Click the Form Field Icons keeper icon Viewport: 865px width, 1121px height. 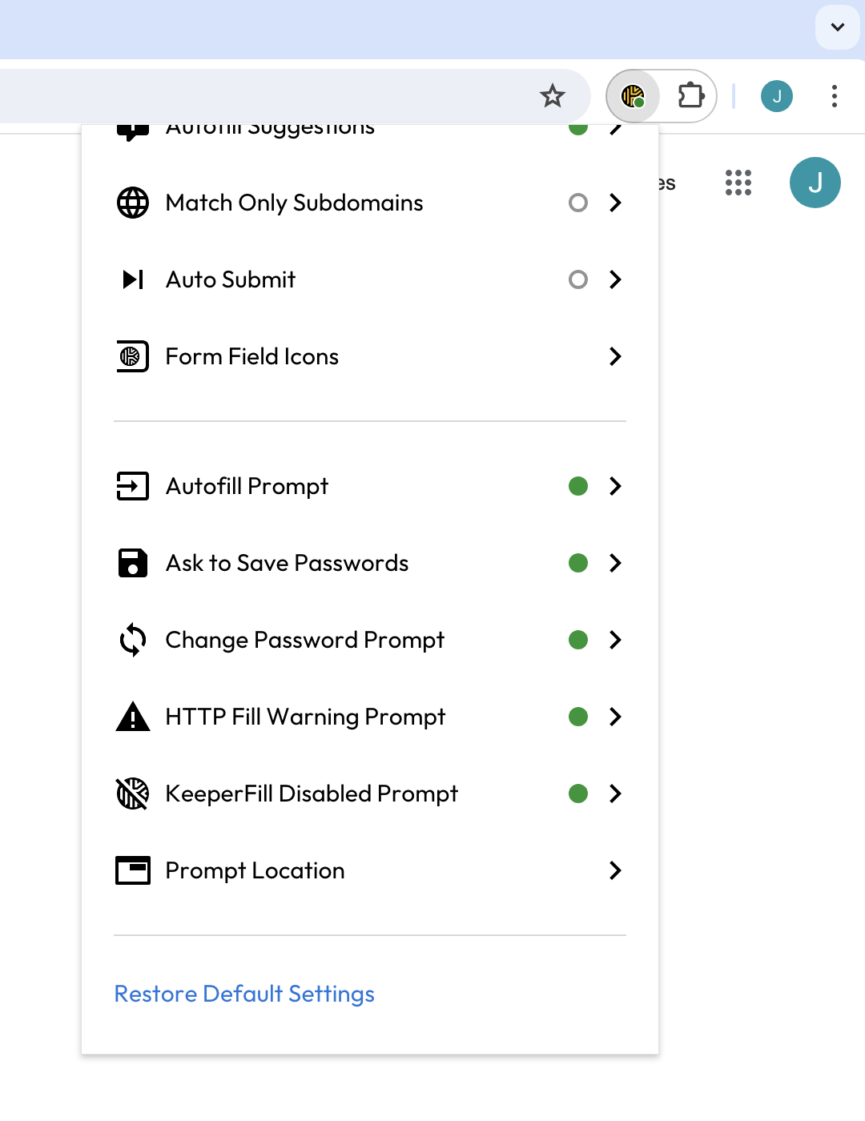(x=133, y=356)
